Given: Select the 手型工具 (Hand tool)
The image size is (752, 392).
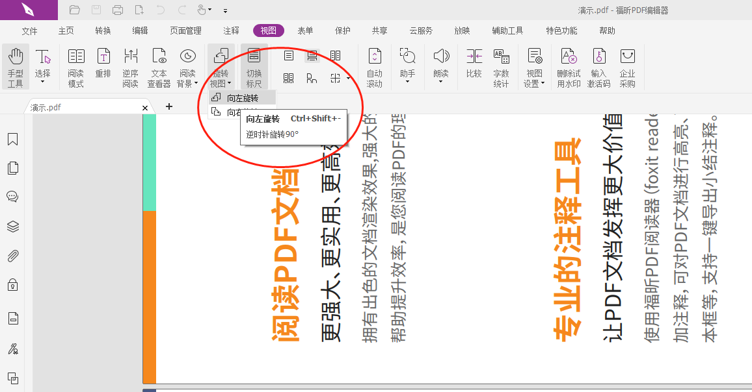Looking at the screenshot, I should [15, 65].
